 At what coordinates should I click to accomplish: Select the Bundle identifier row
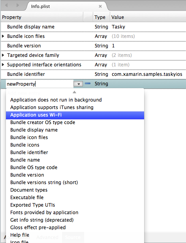[93, 74]
